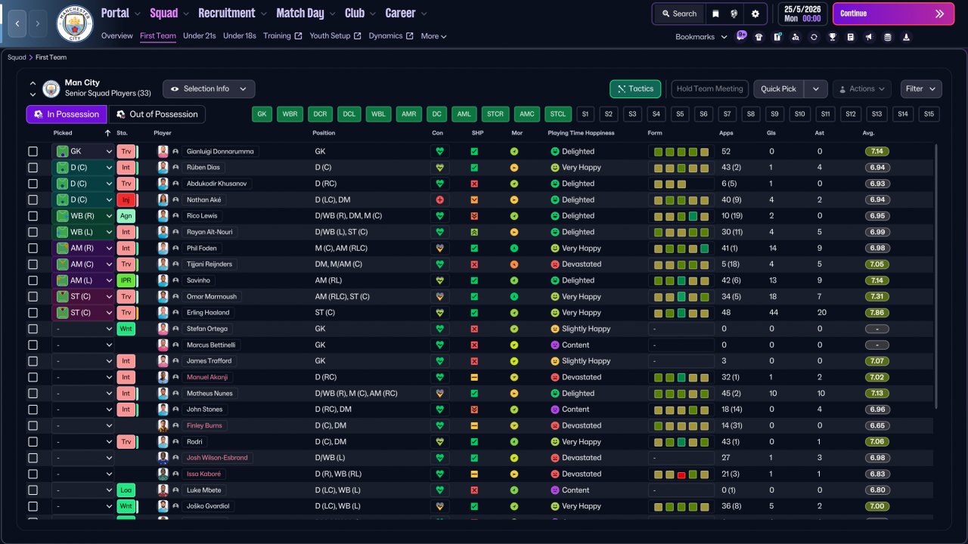Open the Actions dropdown
Screen dimensions: 968x544
coord(862,89)
